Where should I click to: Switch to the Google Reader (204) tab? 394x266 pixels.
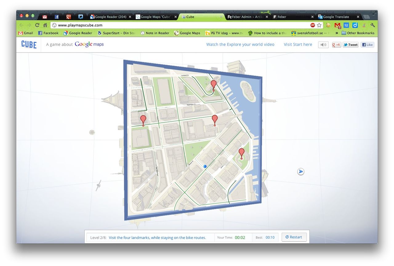point(110,17)
